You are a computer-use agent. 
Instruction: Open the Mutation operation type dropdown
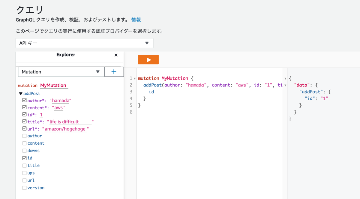pos(61,72)
